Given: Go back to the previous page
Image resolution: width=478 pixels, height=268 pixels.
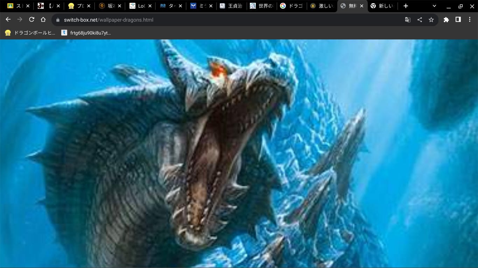Looking at the screenshot, I should [x=8, y=20].
